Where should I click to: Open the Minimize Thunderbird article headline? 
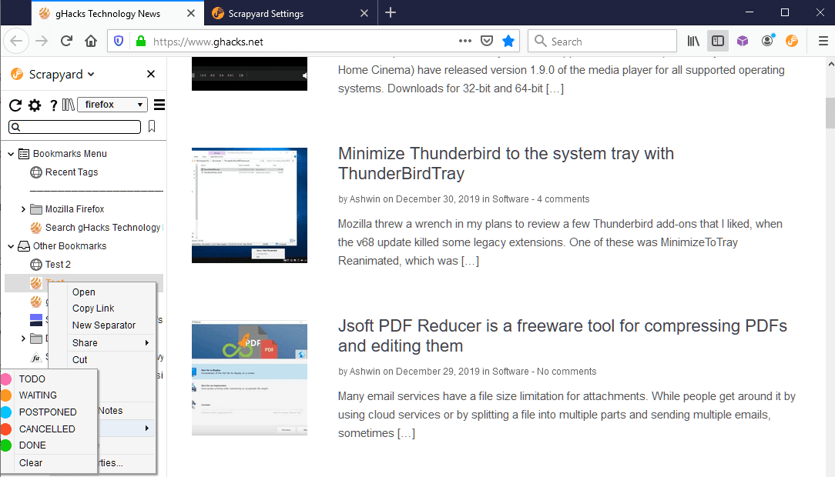coord(506,163)
